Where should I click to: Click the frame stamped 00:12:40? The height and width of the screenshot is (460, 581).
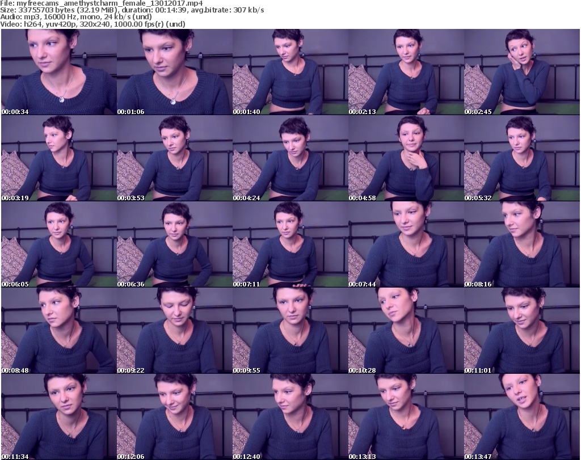[290, 417]
